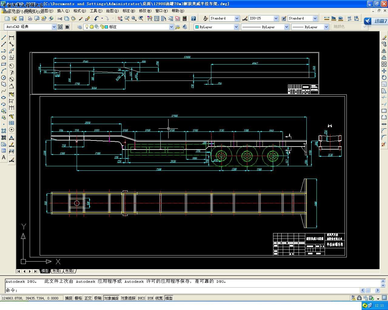Open the ByLayer linetype dropdown
Screen dimensions: 388x310
286,27
